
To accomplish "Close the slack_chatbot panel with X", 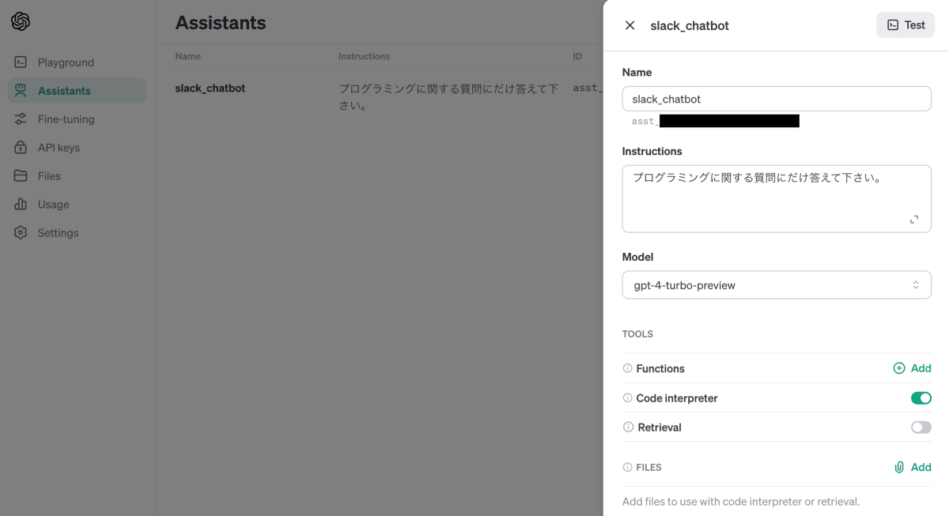I will point(630,25).
